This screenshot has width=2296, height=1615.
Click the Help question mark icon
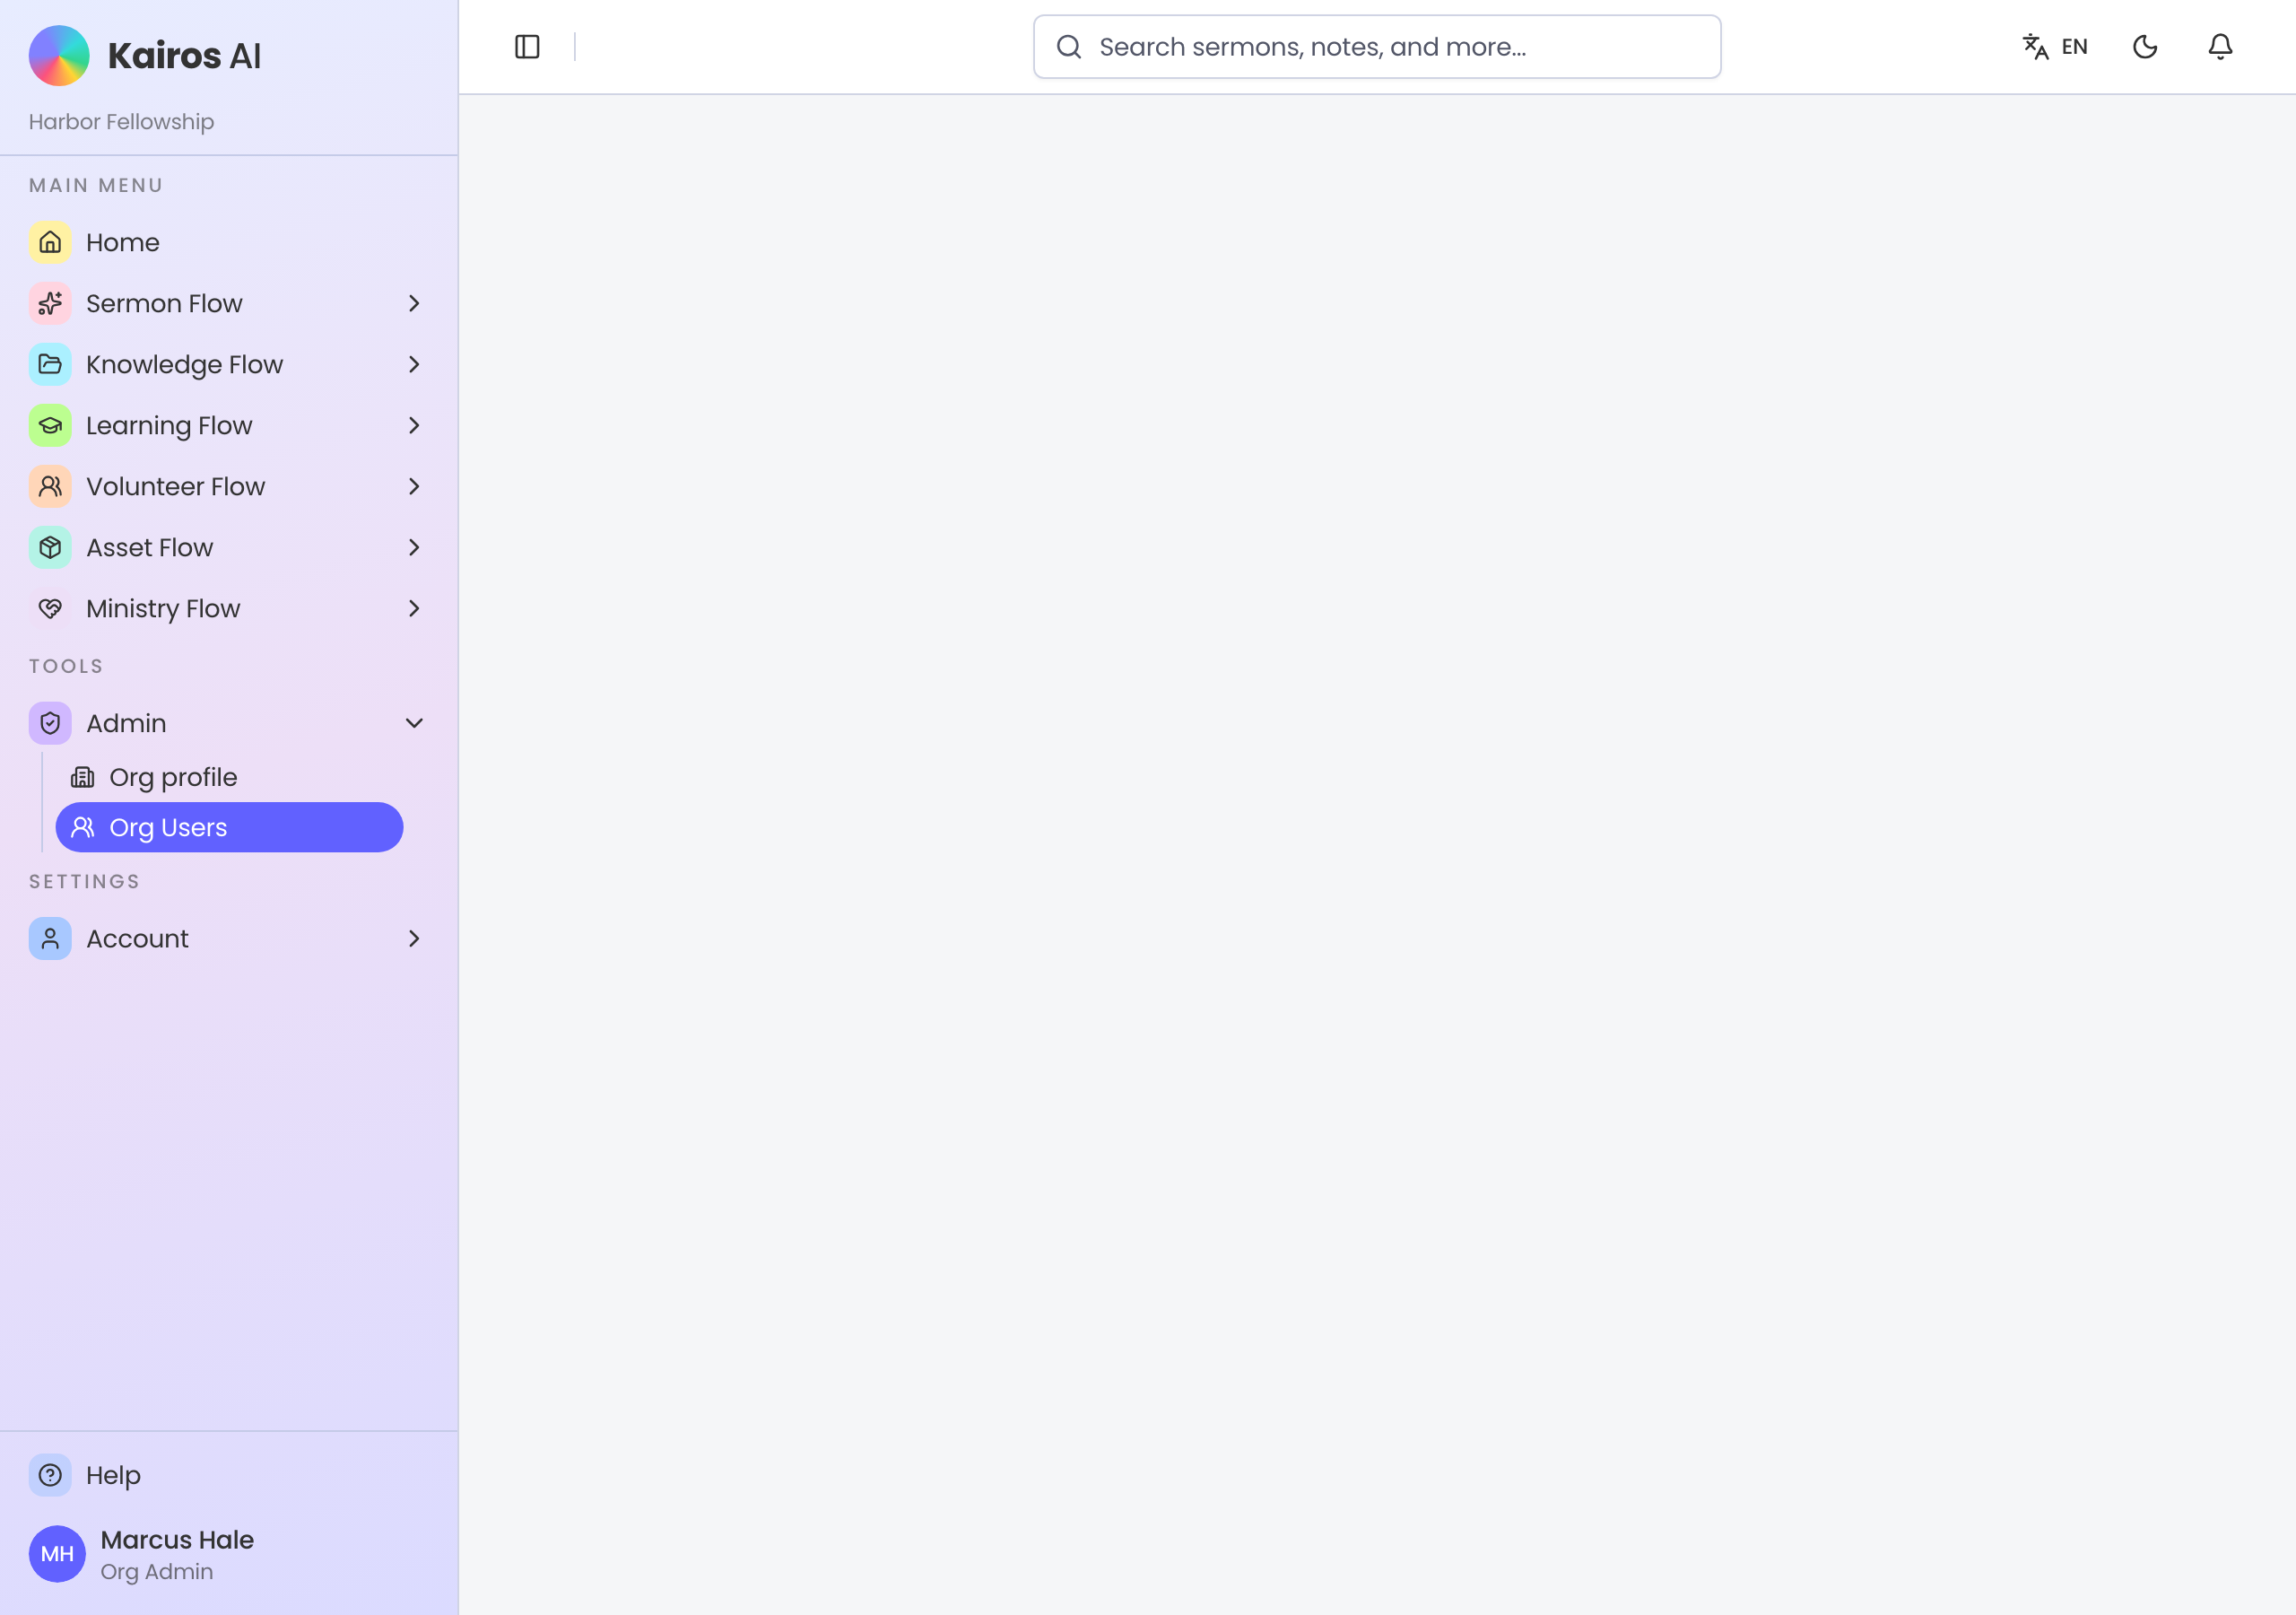(x=50, y=1476)
